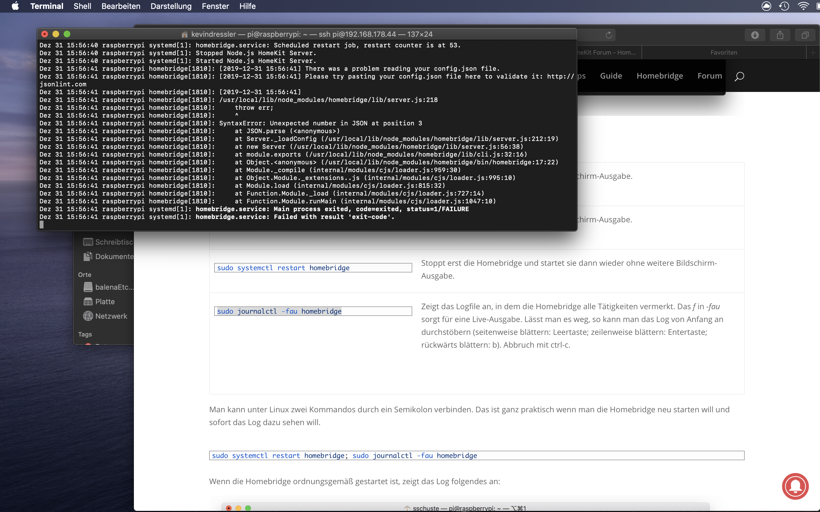Screen dimensions: 820x512
Task: Show Safari tab overview icon
Action: 805,35
